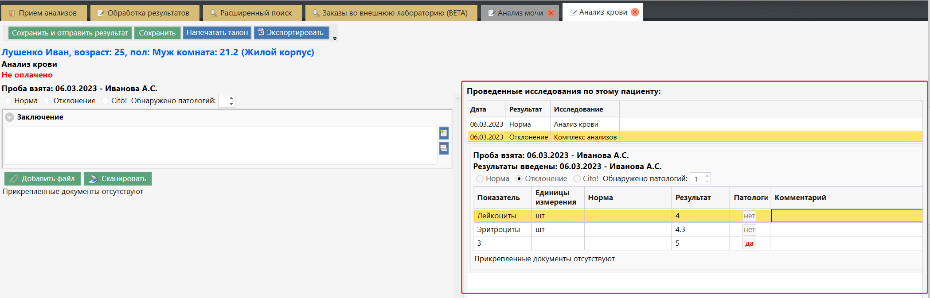Close the Анализ крови tab
This screenshot has width=930, height=298.
(635, 12)
